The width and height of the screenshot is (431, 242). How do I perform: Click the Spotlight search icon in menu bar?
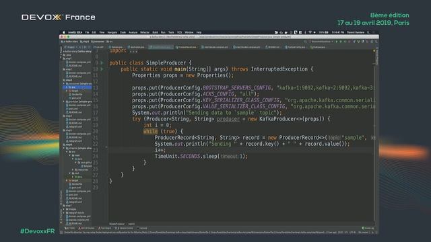368,32
